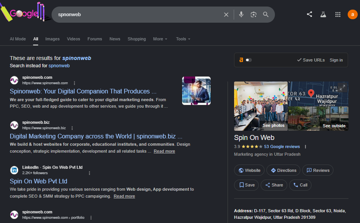Click the https://www.spinonweb.com URL text
Viewport: 360px width, 223px height.
[45, 83]
